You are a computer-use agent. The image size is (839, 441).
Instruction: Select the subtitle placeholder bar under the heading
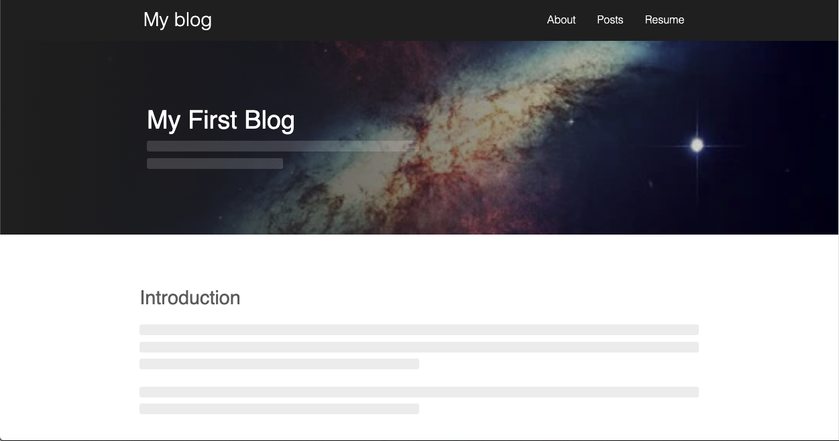tap(282, 146)
